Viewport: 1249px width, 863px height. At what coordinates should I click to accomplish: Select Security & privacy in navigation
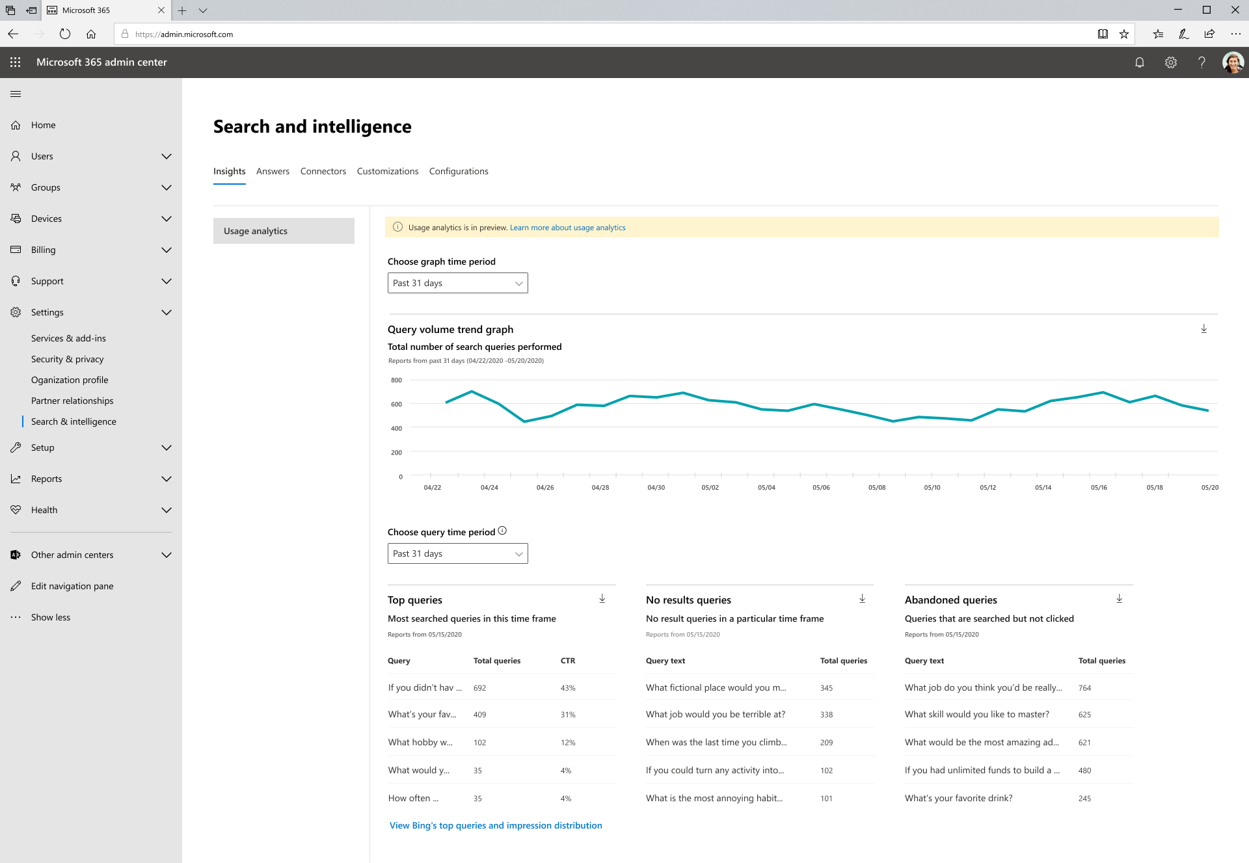(67, 359)
